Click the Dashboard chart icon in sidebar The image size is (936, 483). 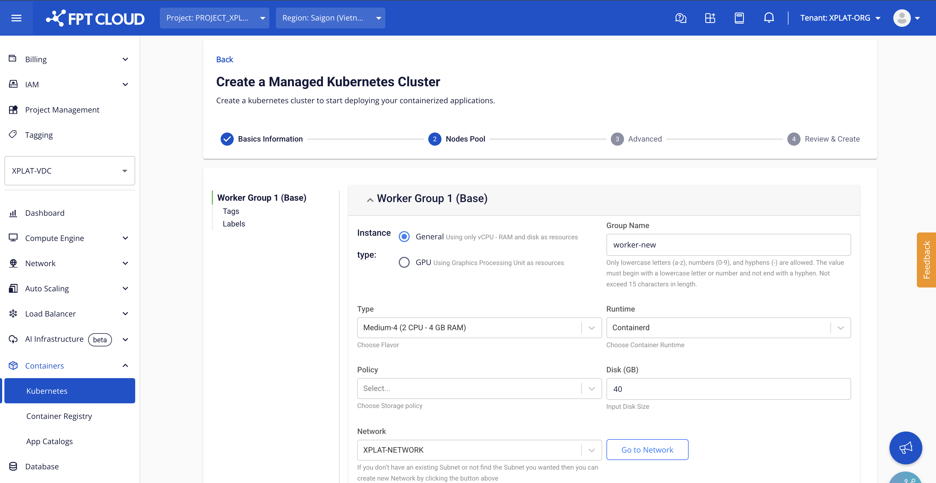click(13, 213)
